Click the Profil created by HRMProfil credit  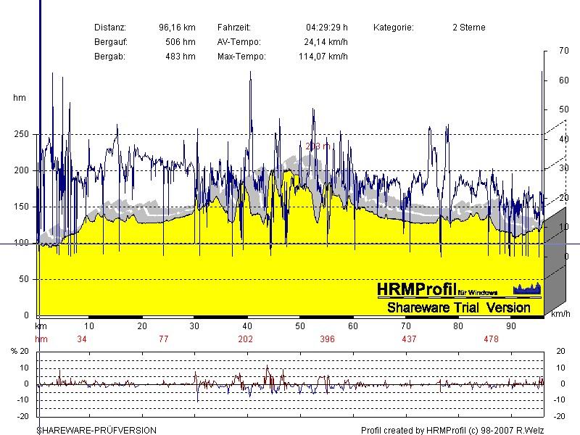point(452,430)
